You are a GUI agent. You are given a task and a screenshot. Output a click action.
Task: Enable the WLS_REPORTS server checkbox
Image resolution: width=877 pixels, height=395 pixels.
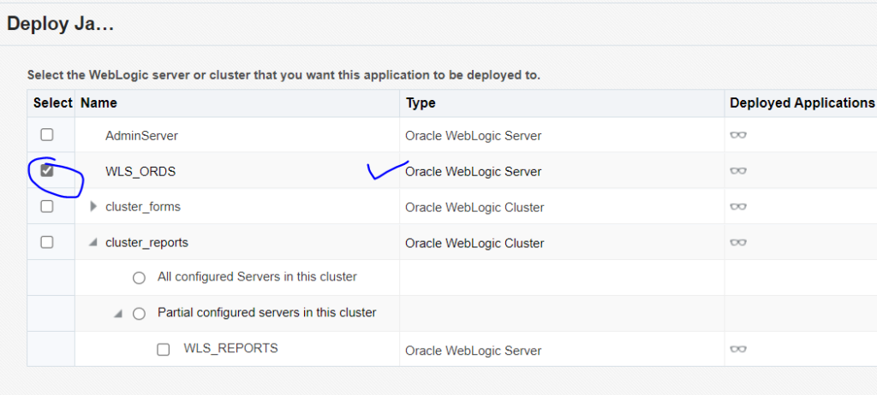point(163,350)
